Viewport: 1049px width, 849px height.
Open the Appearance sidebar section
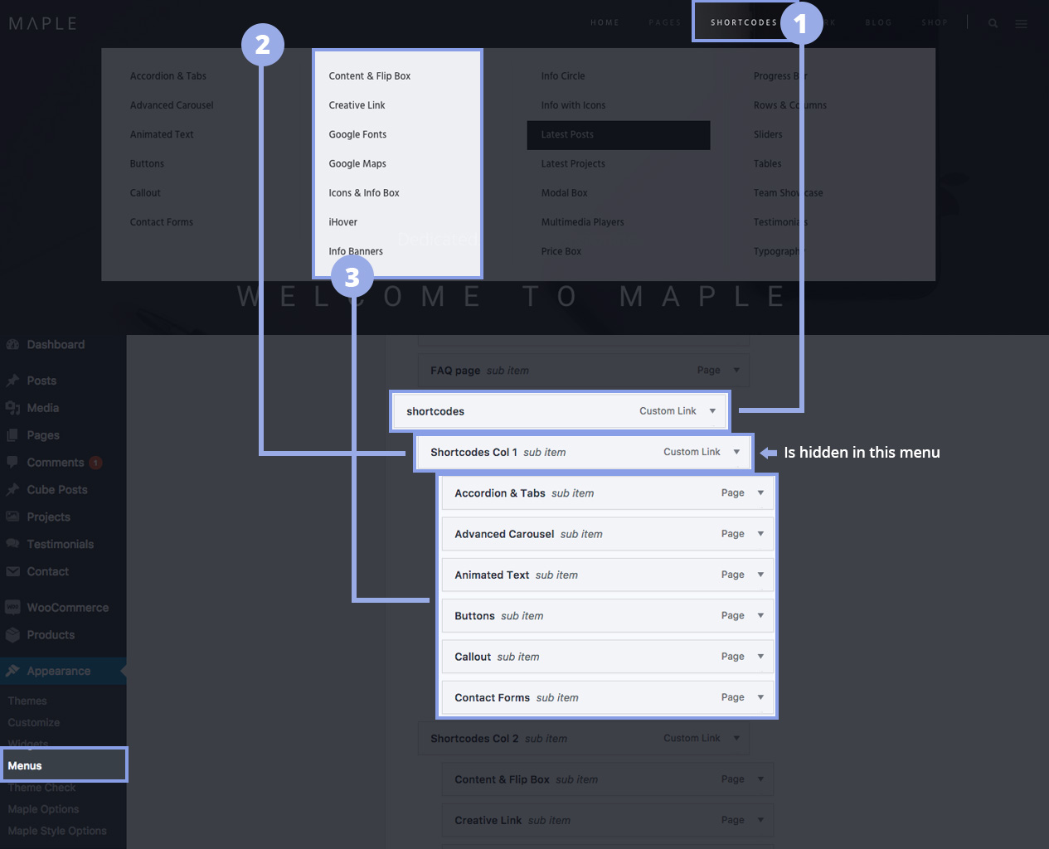coord(58,671)
